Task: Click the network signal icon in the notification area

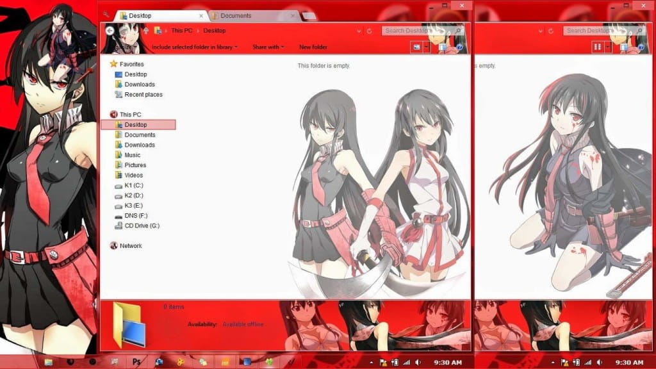Action: 406,362
